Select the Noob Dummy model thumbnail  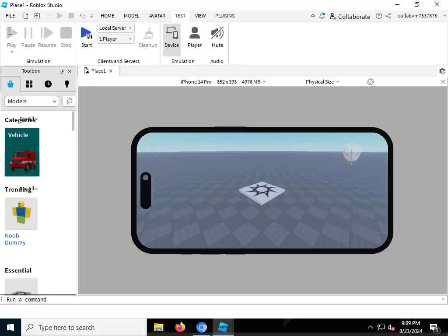21,213
